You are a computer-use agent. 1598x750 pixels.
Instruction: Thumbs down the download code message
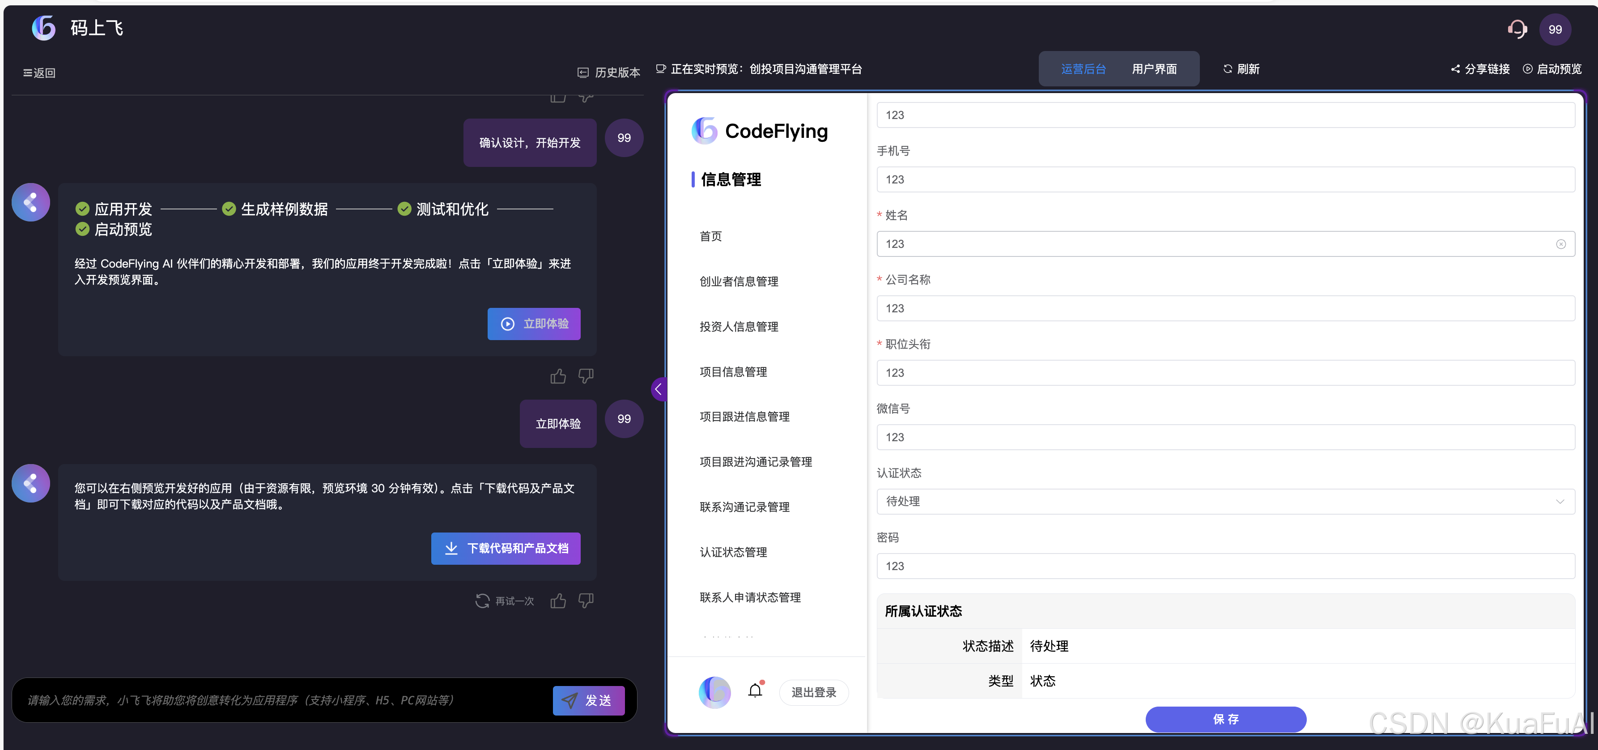tap(586, 601)
